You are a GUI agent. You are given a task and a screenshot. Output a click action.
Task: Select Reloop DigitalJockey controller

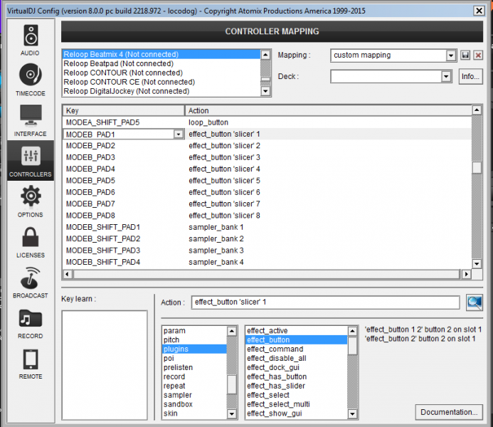point(161,91)
